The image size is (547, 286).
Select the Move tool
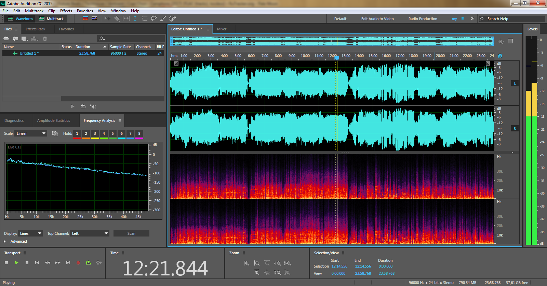pos(107,18)
